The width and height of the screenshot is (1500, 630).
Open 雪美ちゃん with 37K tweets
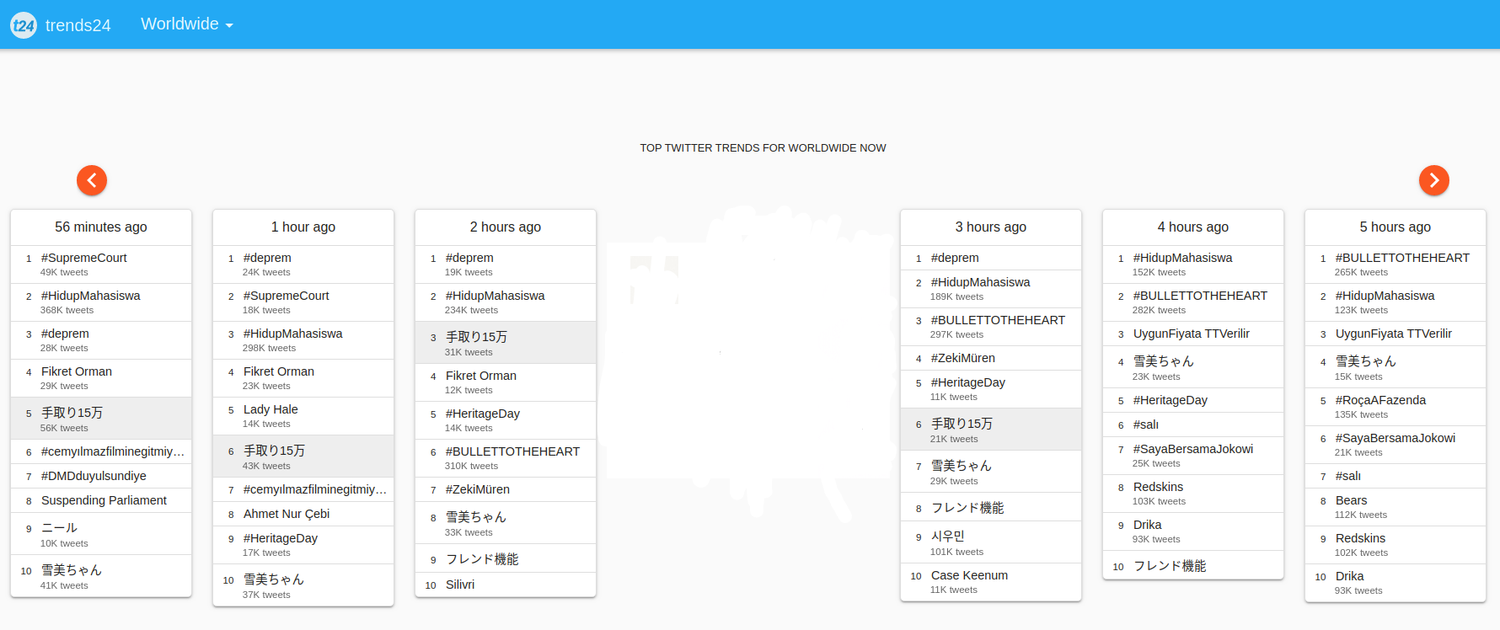[274, 579]
